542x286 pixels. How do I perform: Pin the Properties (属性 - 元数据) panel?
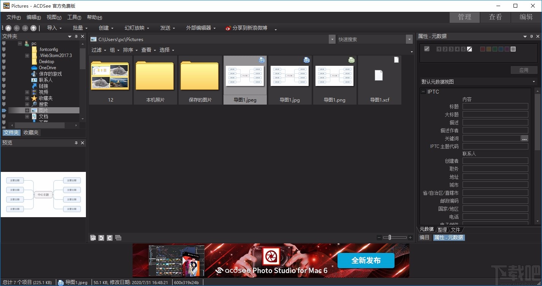[x=532, y=37]
